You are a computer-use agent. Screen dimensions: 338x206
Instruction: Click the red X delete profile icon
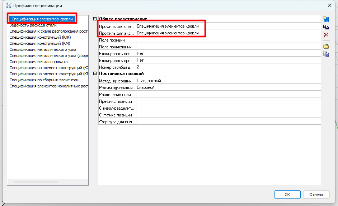click(326, 35)
